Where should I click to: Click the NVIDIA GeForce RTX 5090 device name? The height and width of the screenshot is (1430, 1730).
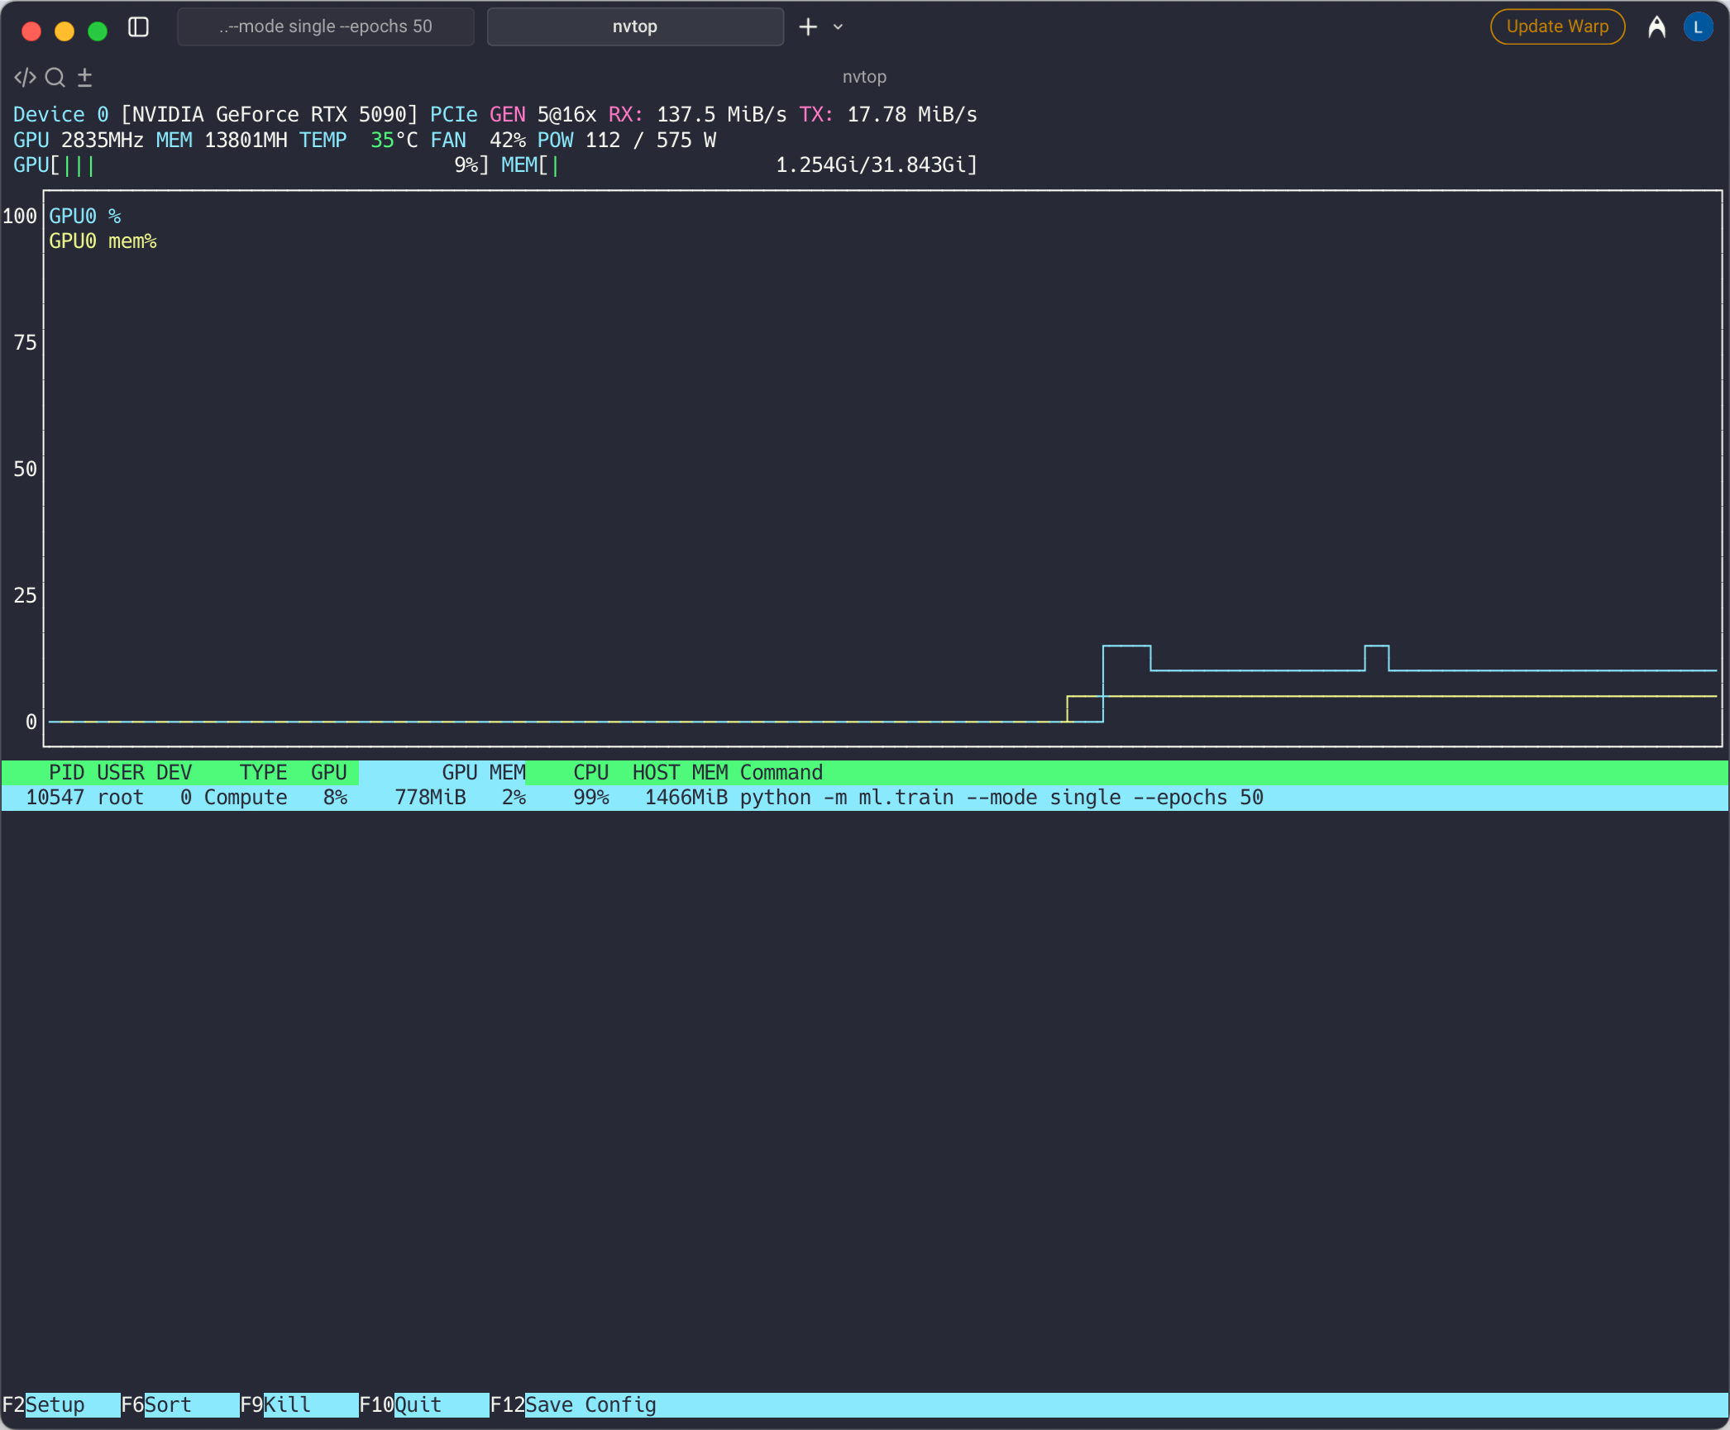tap(270, 115)
